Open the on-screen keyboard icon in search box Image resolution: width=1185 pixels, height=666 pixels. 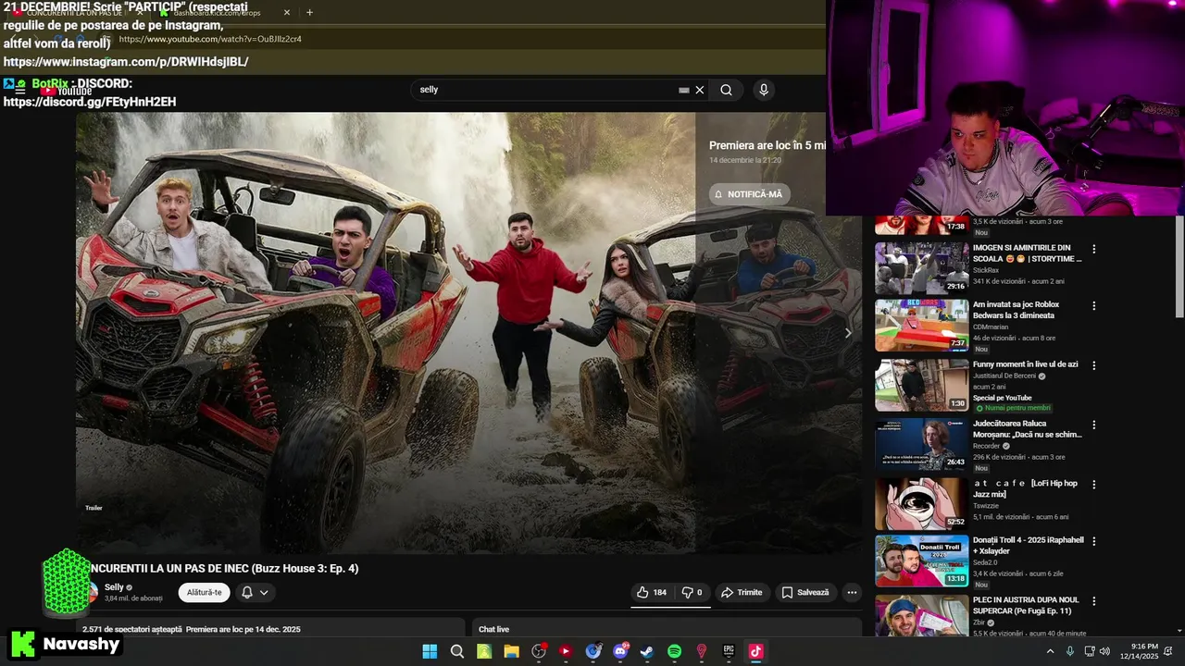(x=684, y=90)
